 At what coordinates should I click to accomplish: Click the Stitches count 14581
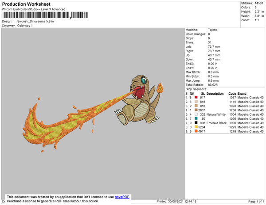coord(259,3)
